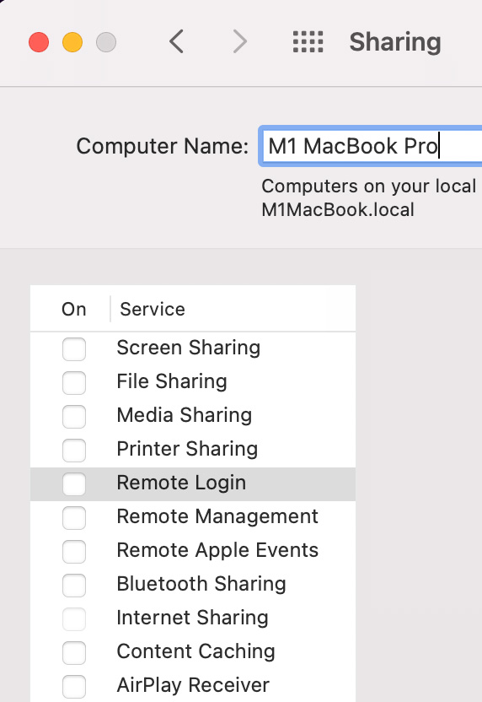Go back with the left chevron
The height and width of the screenshot is (702, 482).
[176, 41]
